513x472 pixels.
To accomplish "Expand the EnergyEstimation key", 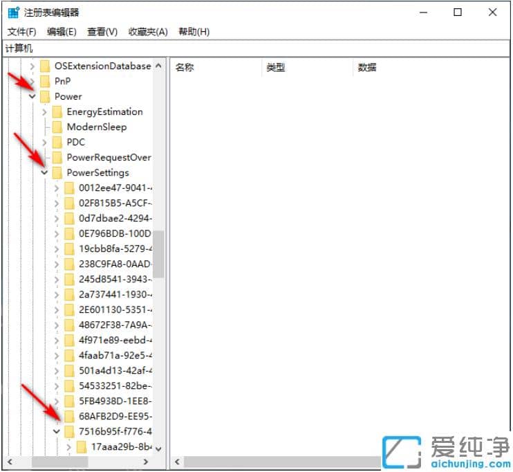I will click(x=44, y=112).
